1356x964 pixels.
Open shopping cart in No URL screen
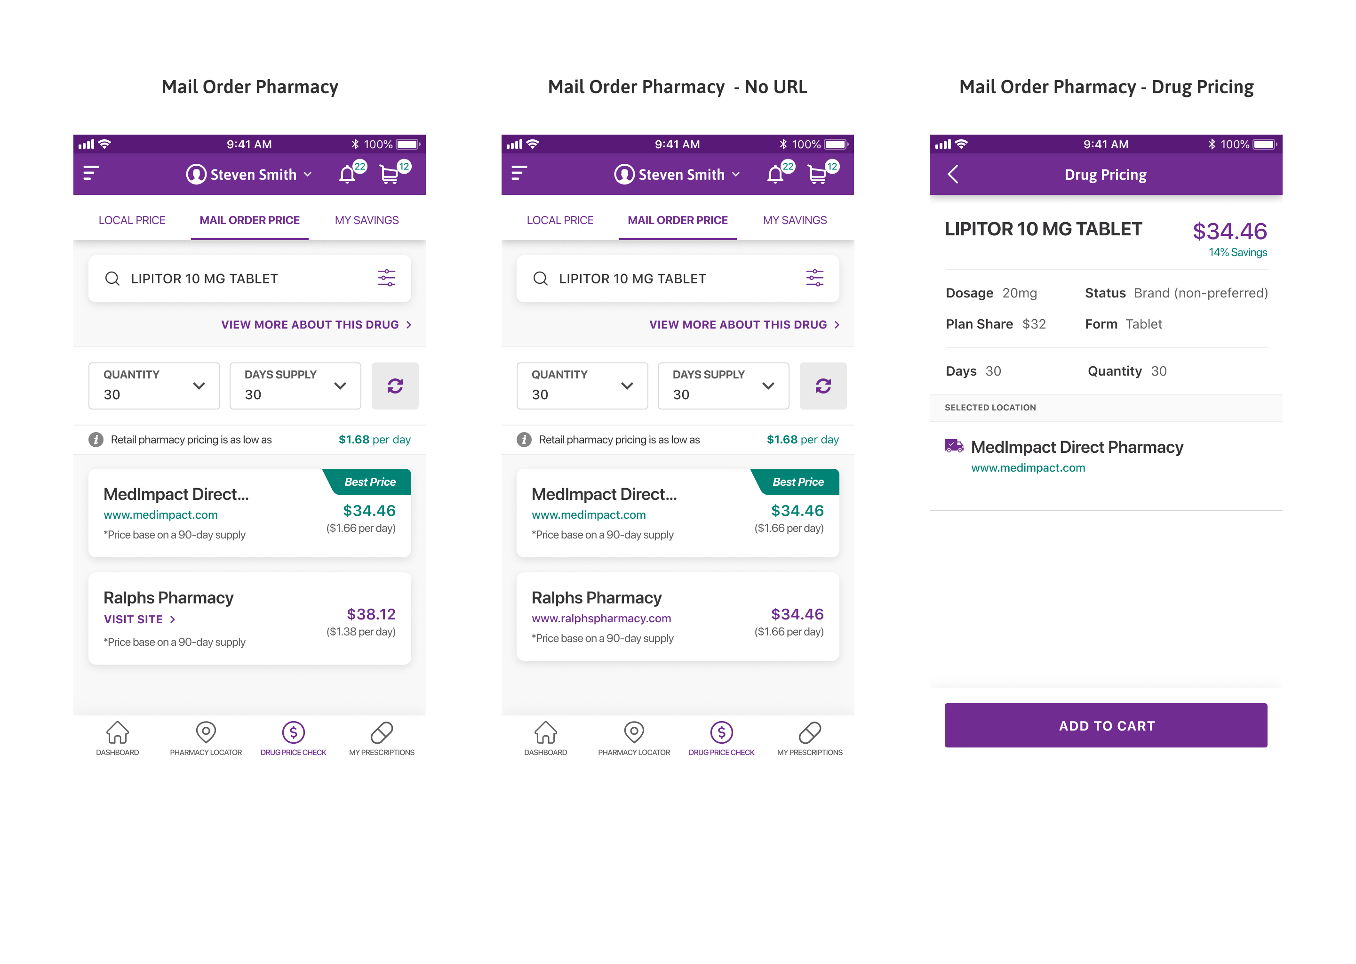click(818, 174)
